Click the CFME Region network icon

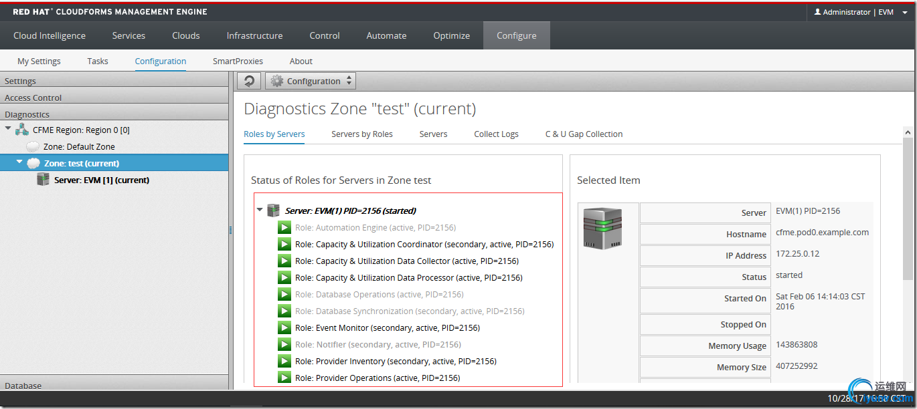coord(22,130)
